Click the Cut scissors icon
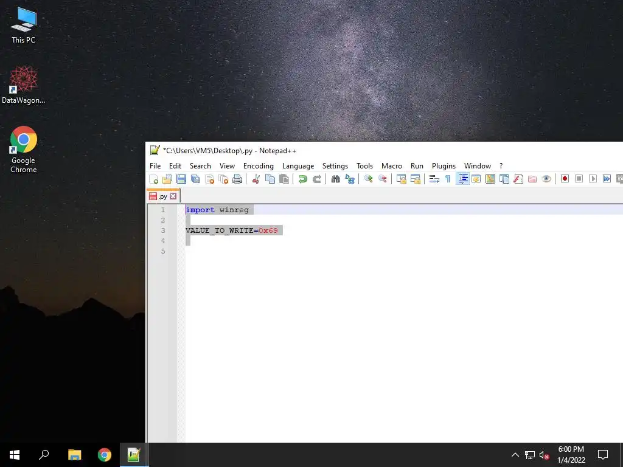 pyautogui.click(x=256, y=179)
